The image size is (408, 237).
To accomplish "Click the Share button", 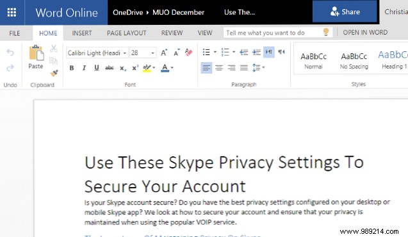I will [x=345, y=12].
